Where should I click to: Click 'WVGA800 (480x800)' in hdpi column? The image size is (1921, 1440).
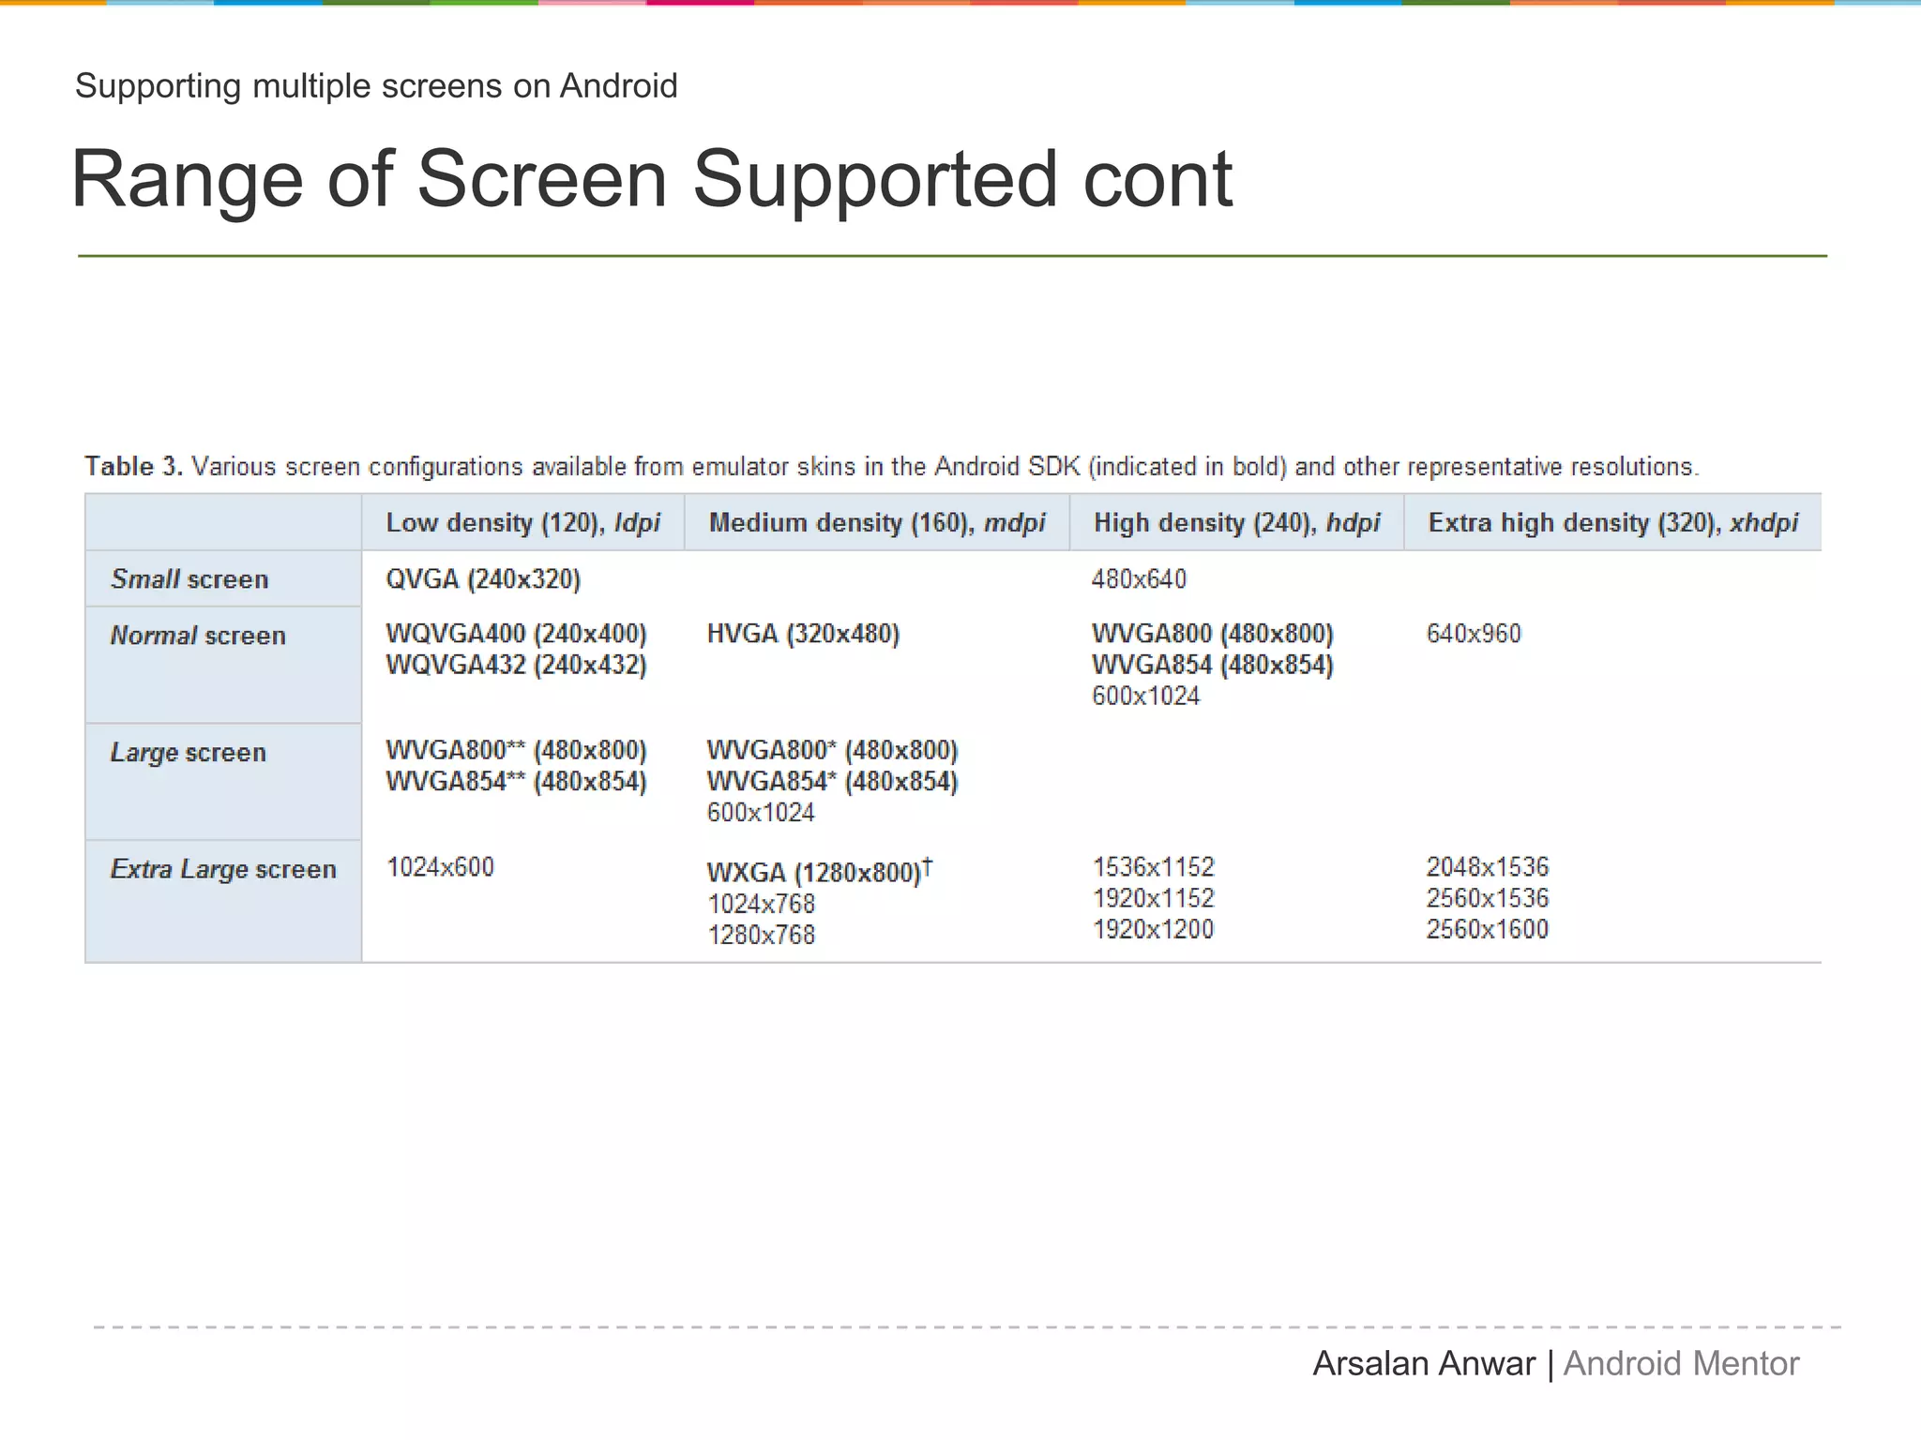pos(1212,634)
